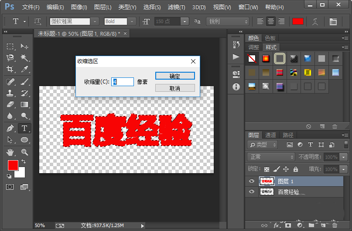This screenshot has height=231, width=352.
Task: Open the History panel icon
Action: pyautogui.click(x=236, y=44)
